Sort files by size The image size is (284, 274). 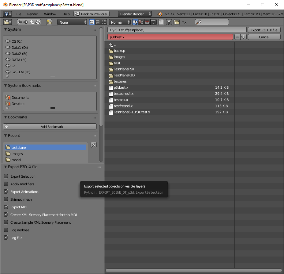tap(153, 22)
